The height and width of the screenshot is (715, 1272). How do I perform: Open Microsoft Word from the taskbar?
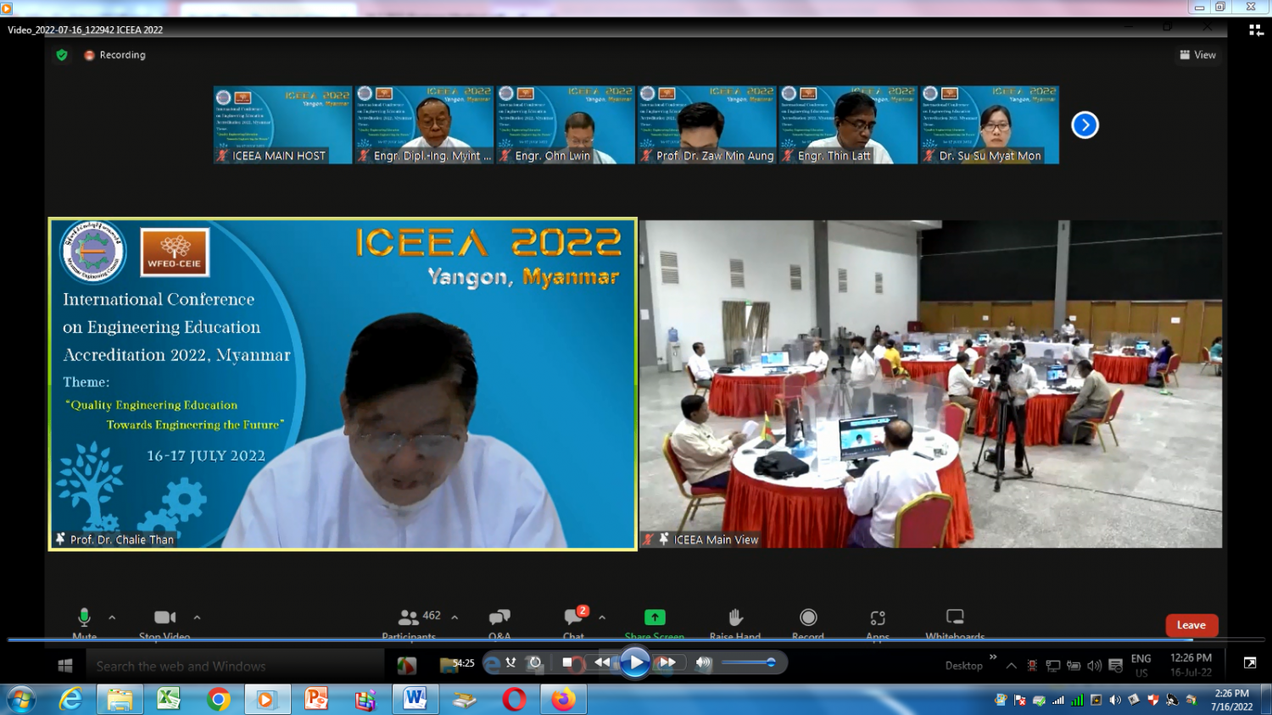pyautogui.click(x=415, y=699)
